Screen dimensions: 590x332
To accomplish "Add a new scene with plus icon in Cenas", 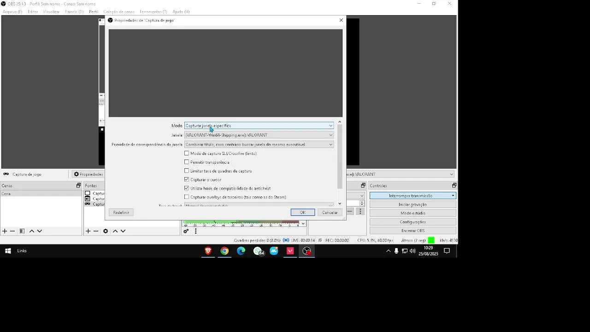I will pyautogui.click(x=5, y=231).
